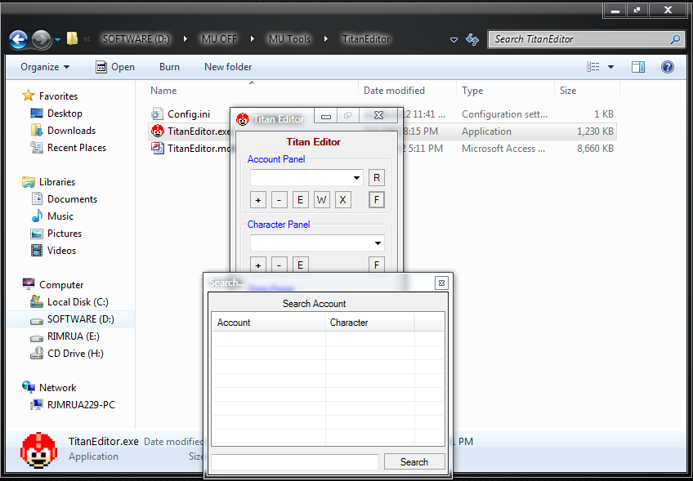Screen dimensions: 693x481
Task: Open the Organize menu in Explorer
Action: pos(45,67)
